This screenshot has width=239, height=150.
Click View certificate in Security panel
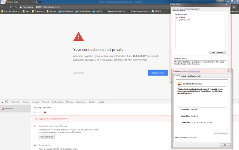47,137
